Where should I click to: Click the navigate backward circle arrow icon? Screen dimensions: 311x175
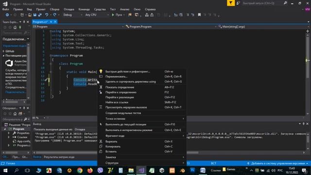tap(7, 15)
